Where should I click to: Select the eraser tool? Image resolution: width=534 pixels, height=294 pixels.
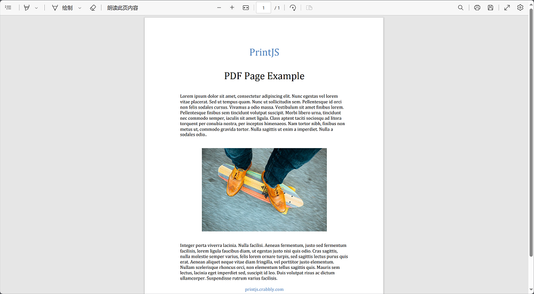point(93,7)
